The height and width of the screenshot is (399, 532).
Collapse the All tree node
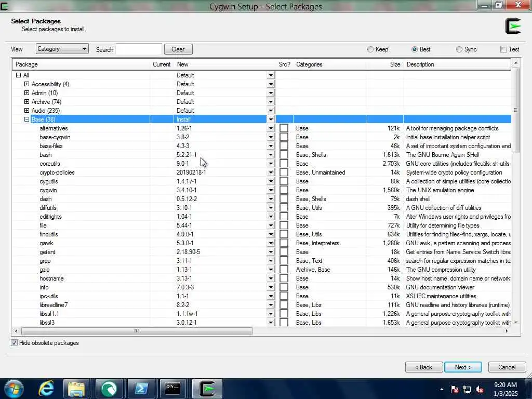18,75
